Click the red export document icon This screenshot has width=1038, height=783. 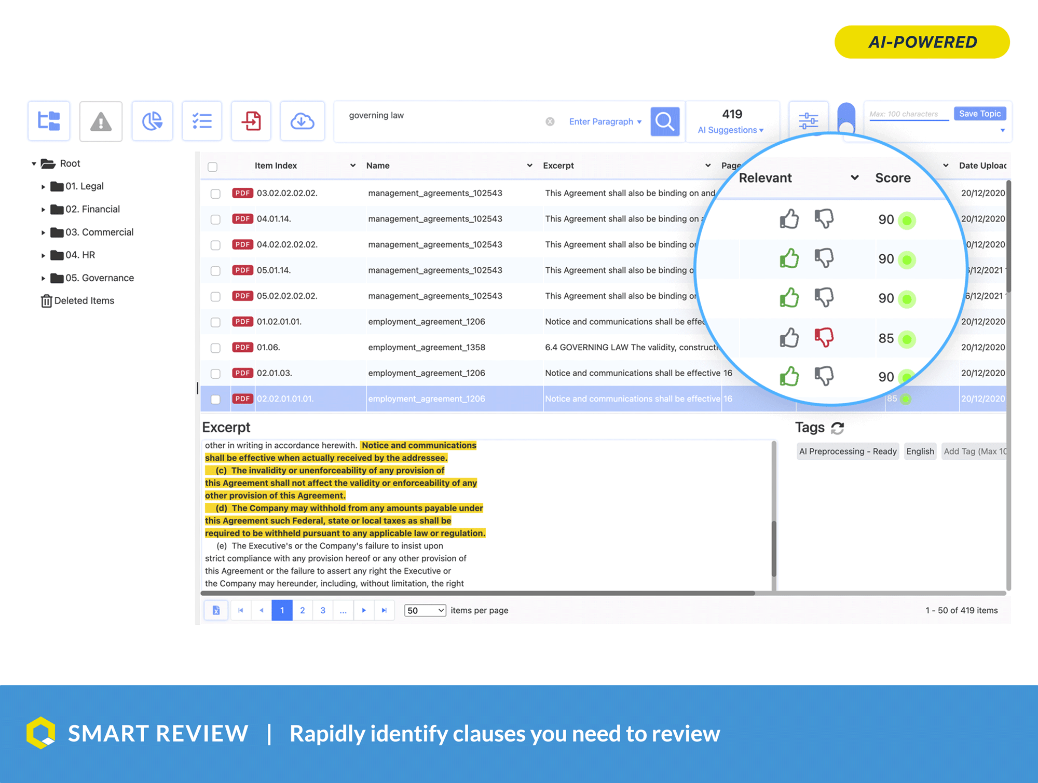click(251, 121)
